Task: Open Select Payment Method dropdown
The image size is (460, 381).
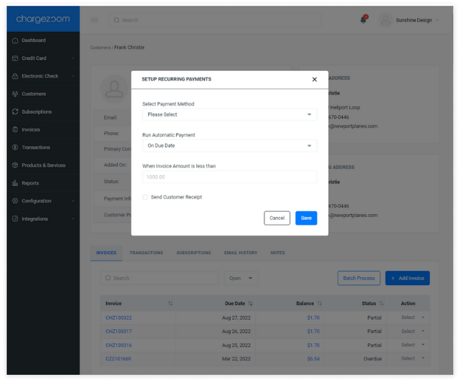Action: tap(230, 114)
